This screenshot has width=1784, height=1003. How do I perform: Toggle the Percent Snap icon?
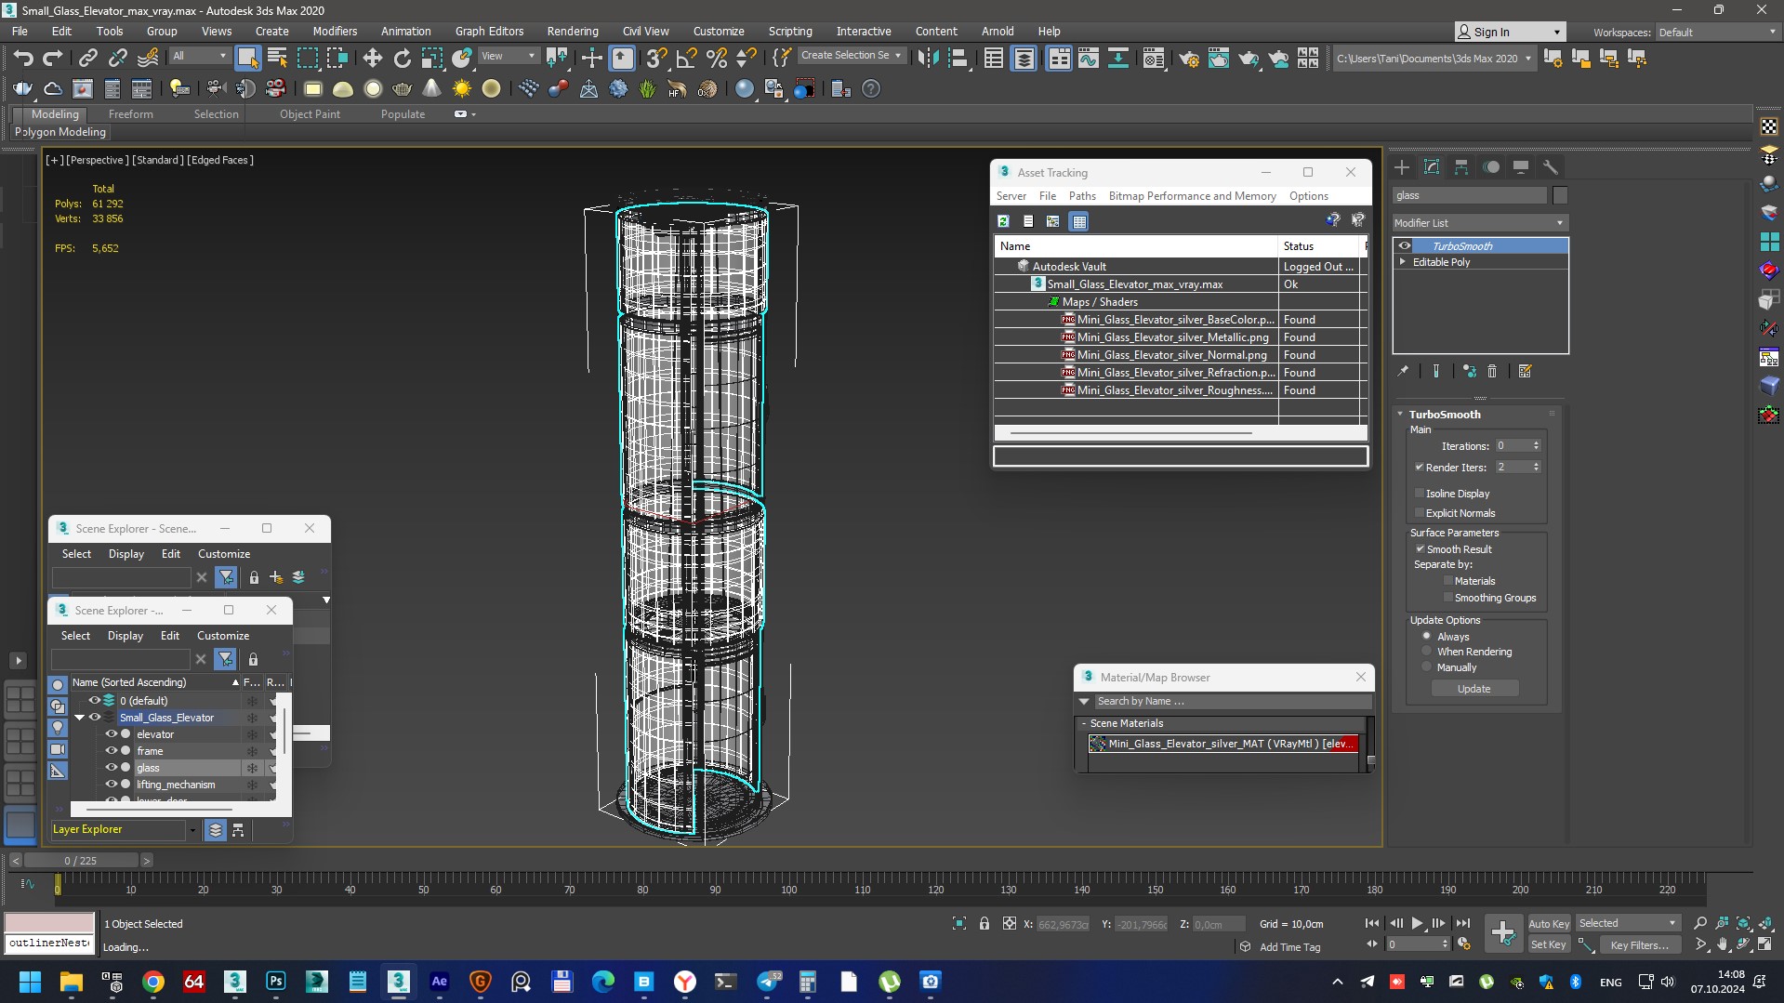click(716, 59)
